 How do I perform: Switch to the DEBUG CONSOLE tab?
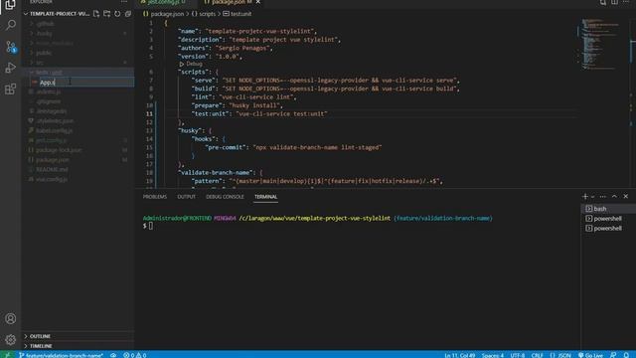[225, 197]
